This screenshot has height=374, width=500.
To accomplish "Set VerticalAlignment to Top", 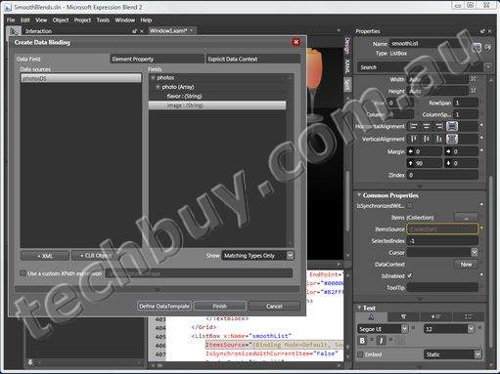I will [414, 139].
